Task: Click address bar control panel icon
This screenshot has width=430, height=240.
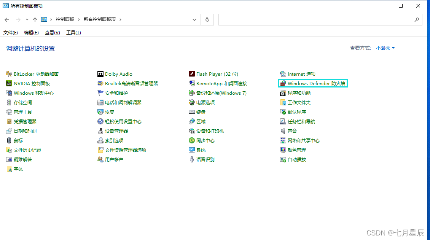Action: (x=44, y=19)
